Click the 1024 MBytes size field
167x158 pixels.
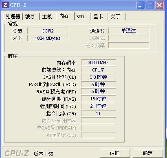(48, 38)
